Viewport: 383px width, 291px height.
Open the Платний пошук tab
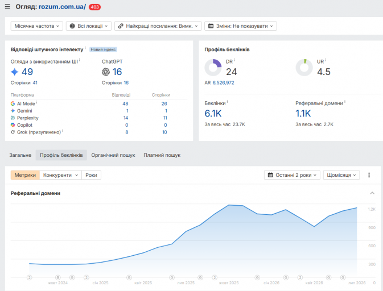162,155
